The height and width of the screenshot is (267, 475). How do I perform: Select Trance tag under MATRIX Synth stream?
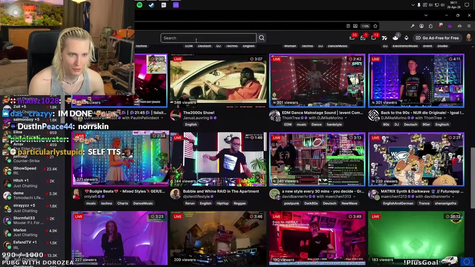424,203
